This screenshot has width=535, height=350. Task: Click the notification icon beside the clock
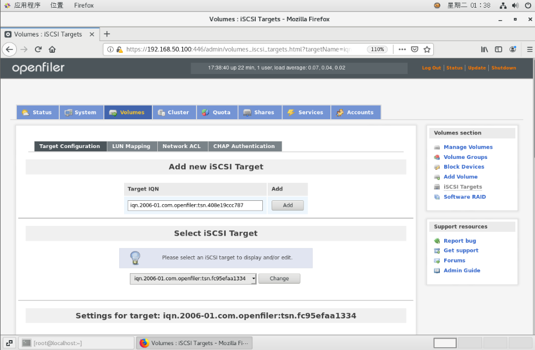436,5
